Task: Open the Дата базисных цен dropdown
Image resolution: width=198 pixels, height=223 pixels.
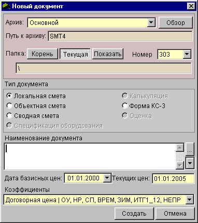Action: point(107,178)
